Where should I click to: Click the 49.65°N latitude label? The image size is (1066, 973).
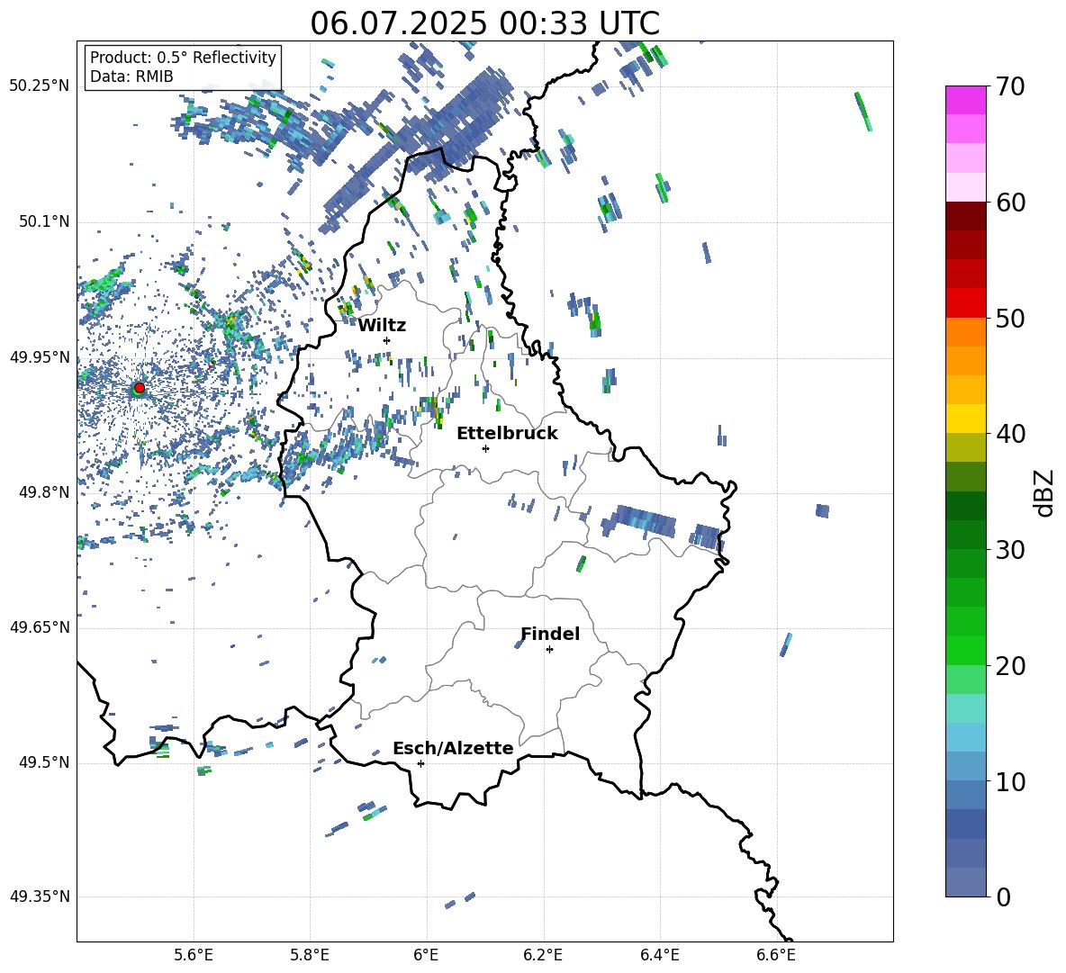pos(40,627)
